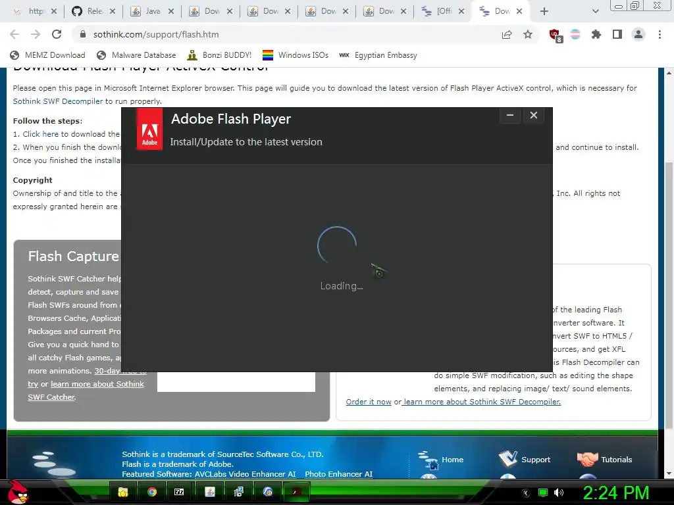
Task: Open the Malware Database bookmark
Action: coord(136,55)
